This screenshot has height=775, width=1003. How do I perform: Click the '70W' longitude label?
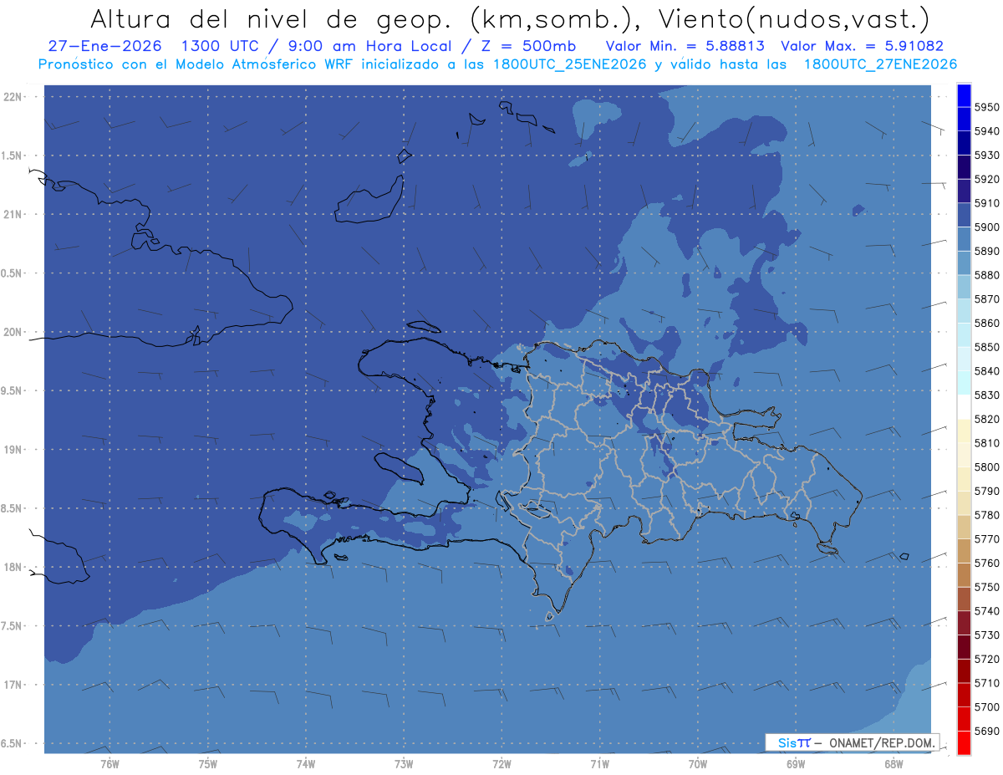(x=698, y=763)
